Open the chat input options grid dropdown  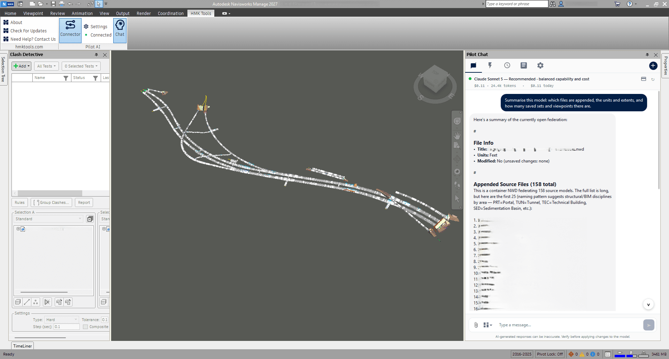pyautogui.click(x=488, y=325)
